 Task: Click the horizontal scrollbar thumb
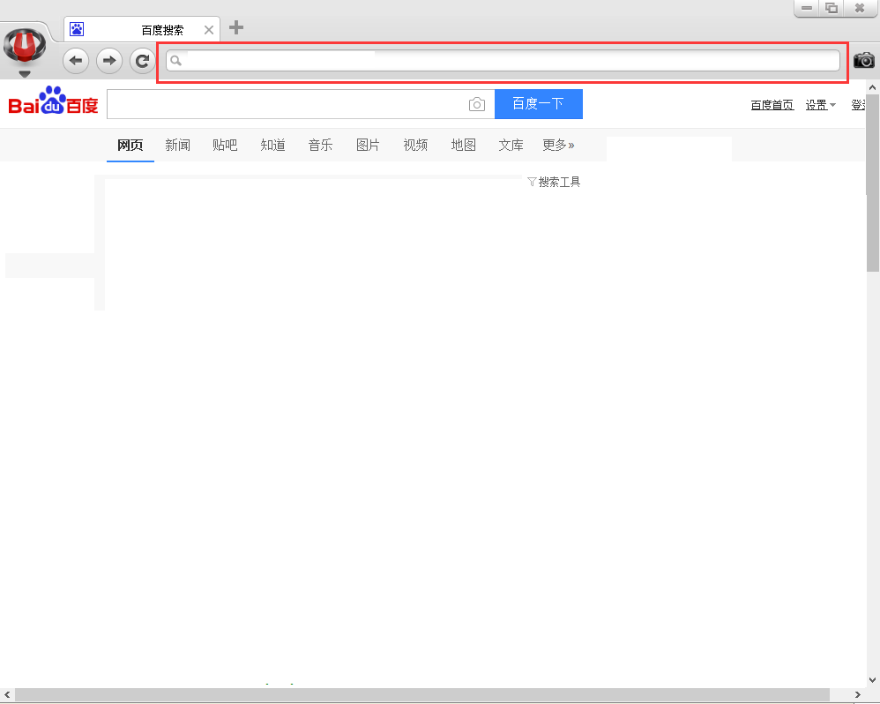tap(422, 694)
